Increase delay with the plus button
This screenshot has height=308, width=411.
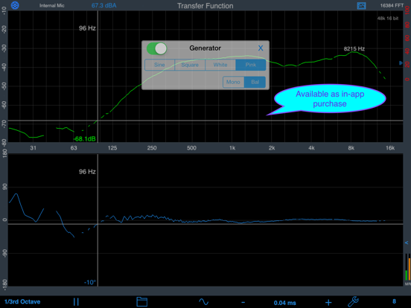(x=328, y=303)
